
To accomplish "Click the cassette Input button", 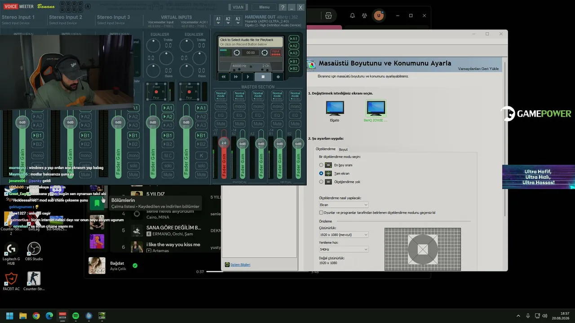I will pyautogui.click(x=276, y=52).
